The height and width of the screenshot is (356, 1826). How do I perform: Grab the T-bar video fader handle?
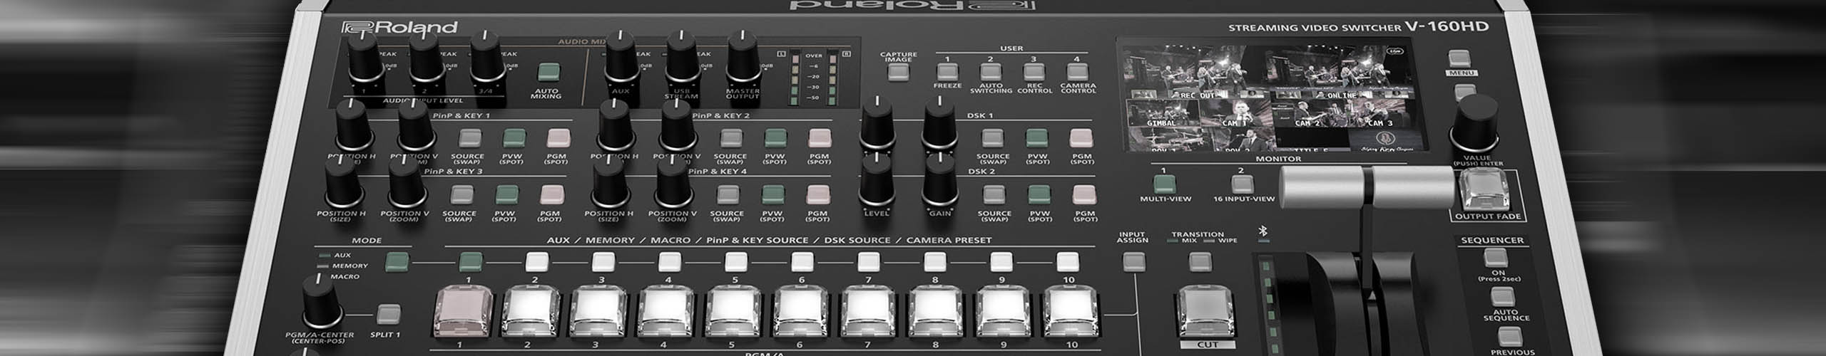1367,188
